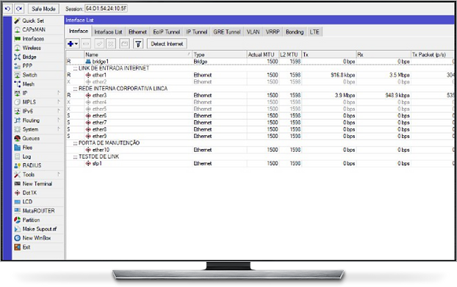Click the disable X toolbar button
This screenshot has height=287, width=457.
point(111,44)
